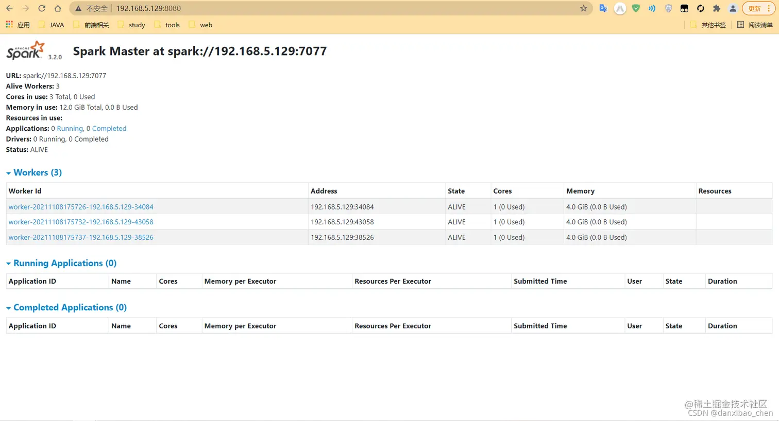
Task: Open worker link ending in 43058
Action: [x=81, y=222]
